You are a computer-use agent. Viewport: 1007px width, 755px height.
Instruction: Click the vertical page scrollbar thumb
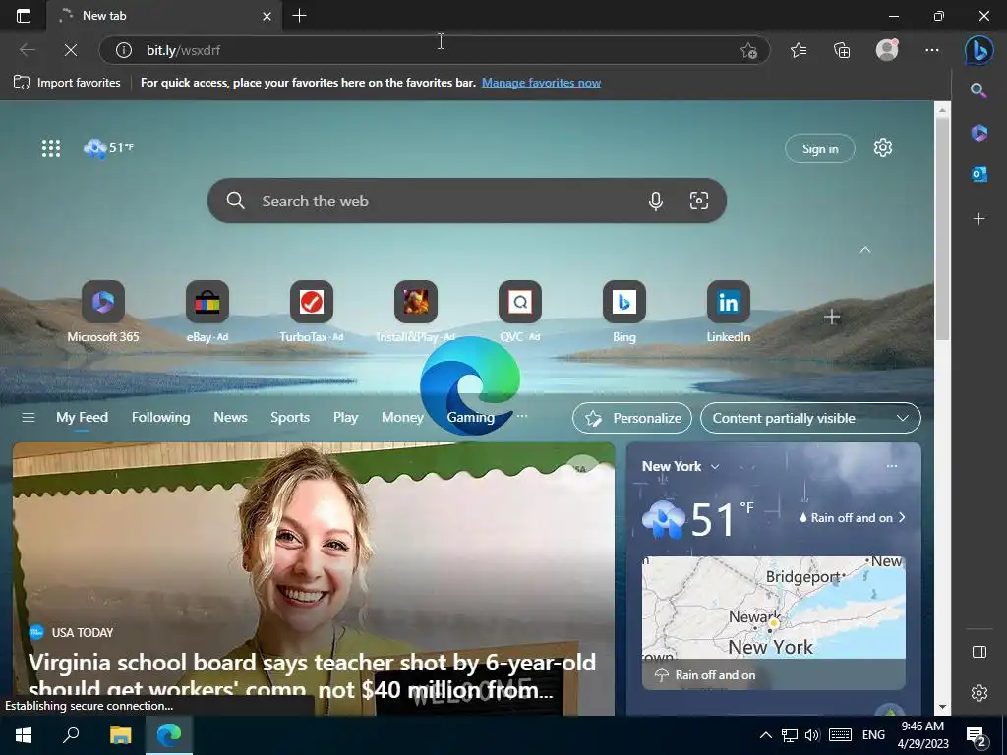click(942, 228)
